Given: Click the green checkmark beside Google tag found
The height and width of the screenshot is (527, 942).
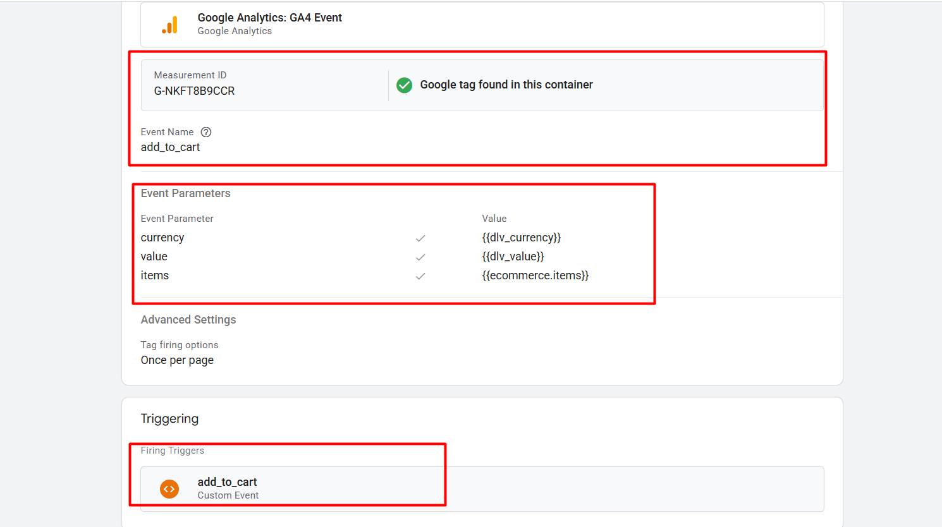Looking at the screenshot, I should point(404,85).
